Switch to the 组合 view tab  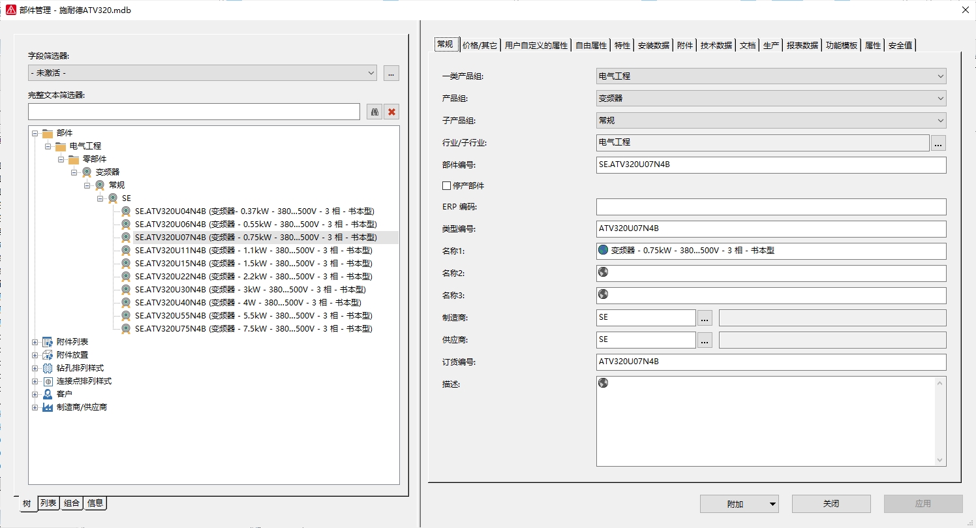(x=72, y=503)
